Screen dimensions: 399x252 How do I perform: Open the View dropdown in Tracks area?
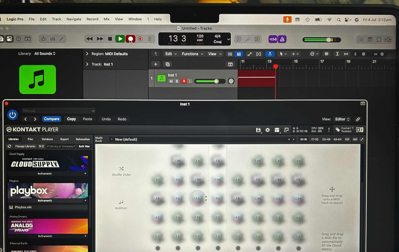pyautogui.click(x=214, y=54)
